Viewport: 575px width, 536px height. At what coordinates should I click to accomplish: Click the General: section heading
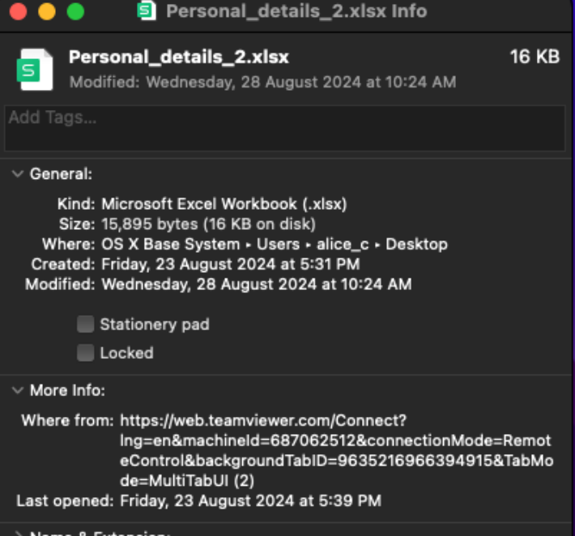pyautogui.click(x=61, y=174)
